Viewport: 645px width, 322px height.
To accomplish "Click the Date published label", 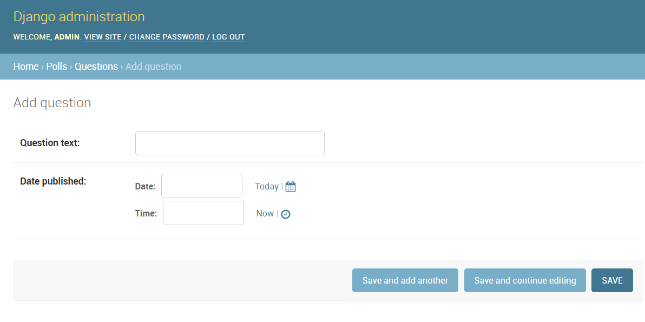I will [53, 181].
